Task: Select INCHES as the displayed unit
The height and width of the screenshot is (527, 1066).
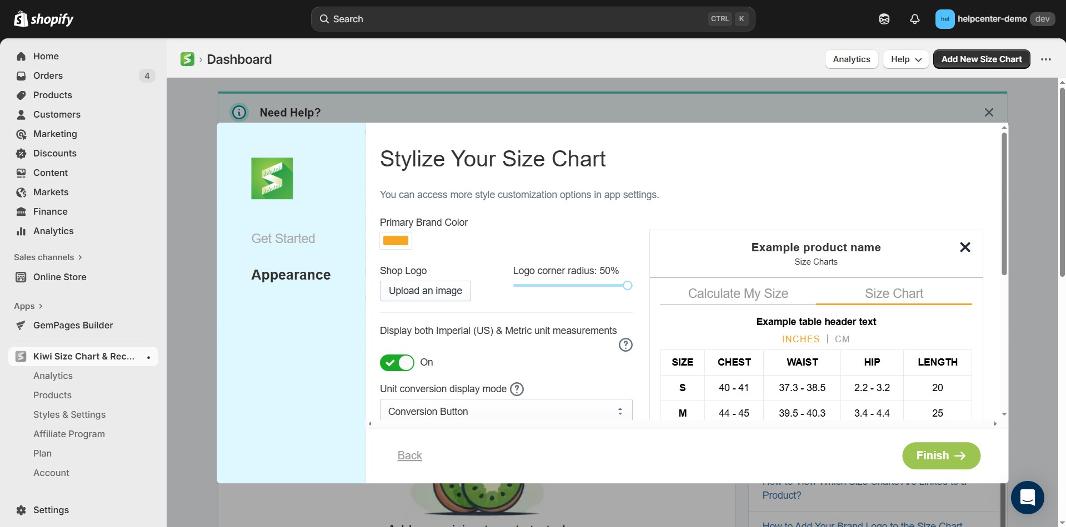Action: coord(800,339)
